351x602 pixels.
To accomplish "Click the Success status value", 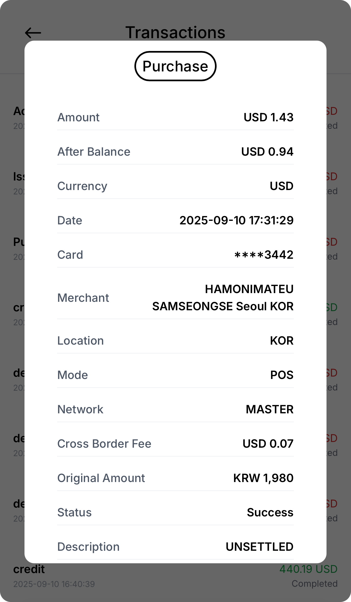I will coord(270,513).
